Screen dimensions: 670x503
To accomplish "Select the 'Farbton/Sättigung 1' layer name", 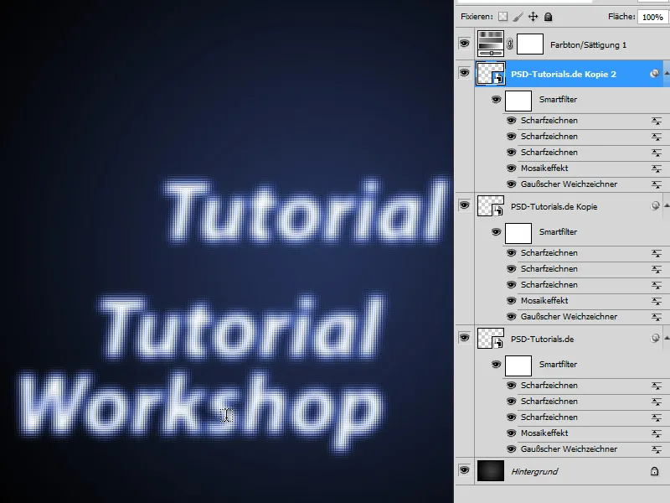I will click(x=588, y=45).
